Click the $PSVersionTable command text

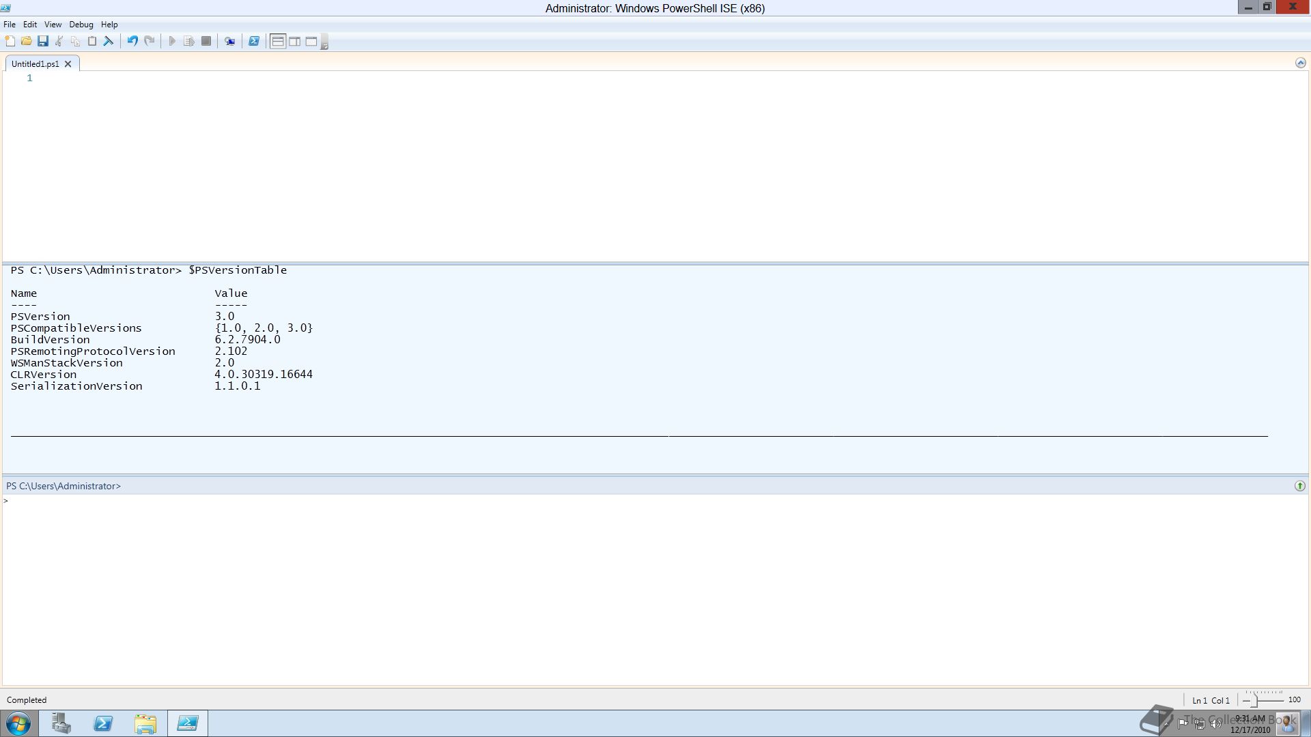[x=238, y=270]
